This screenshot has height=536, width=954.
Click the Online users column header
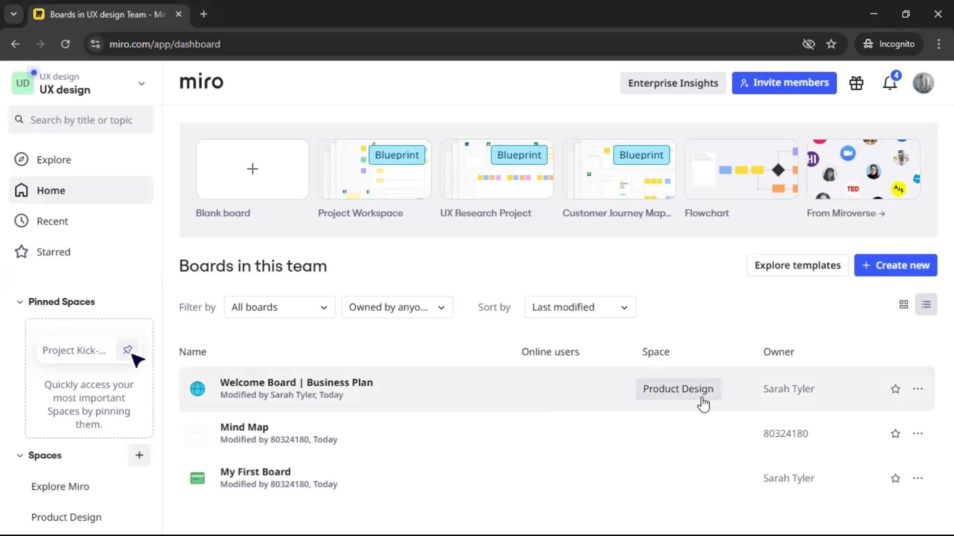[x=550, y=352]
